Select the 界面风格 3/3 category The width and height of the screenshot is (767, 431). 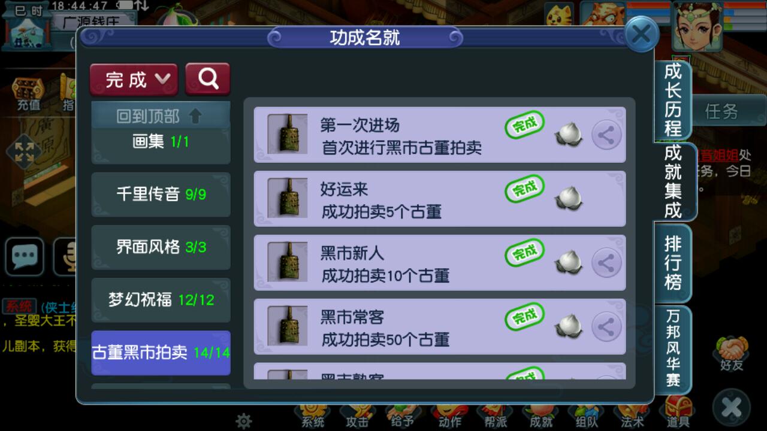[161, 247]
